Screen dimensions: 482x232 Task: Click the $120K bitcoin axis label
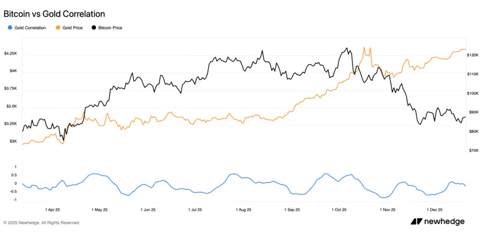473,56
